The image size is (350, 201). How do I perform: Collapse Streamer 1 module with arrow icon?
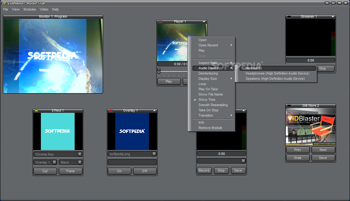333,16
